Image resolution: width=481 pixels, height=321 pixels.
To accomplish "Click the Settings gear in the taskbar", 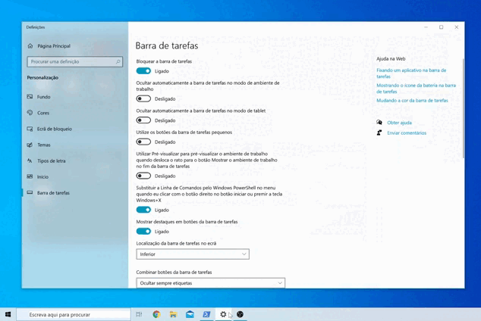I will pos(223,314).
